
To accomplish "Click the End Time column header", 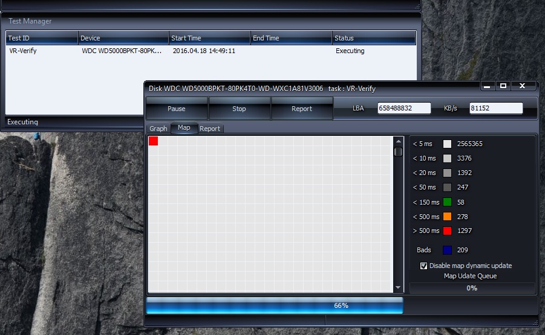I will click(292, 38).
